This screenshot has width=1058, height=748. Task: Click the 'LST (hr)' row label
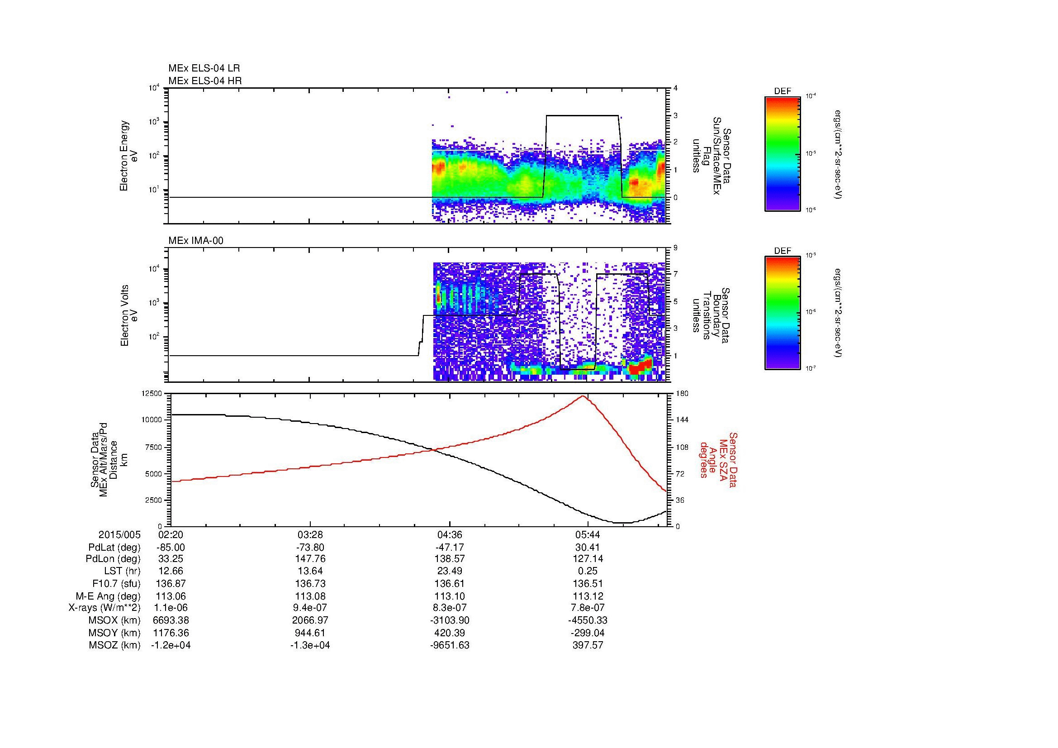point(123,572)
